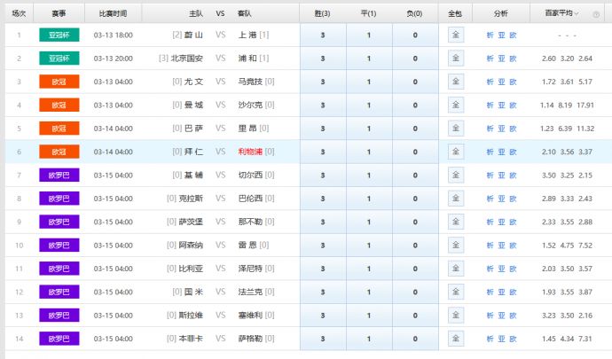Click the 欧罗巴 badge in match 11
This screenshot has height=359, width=612.
(59, 269)
